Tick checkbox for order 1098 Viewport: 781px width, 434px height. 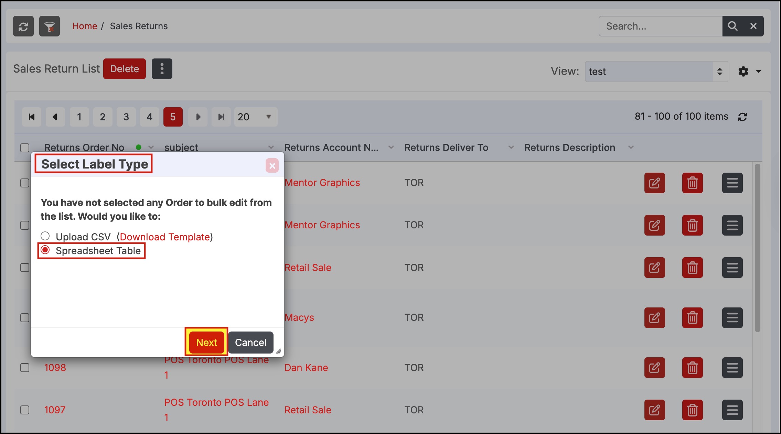point(25,368)
